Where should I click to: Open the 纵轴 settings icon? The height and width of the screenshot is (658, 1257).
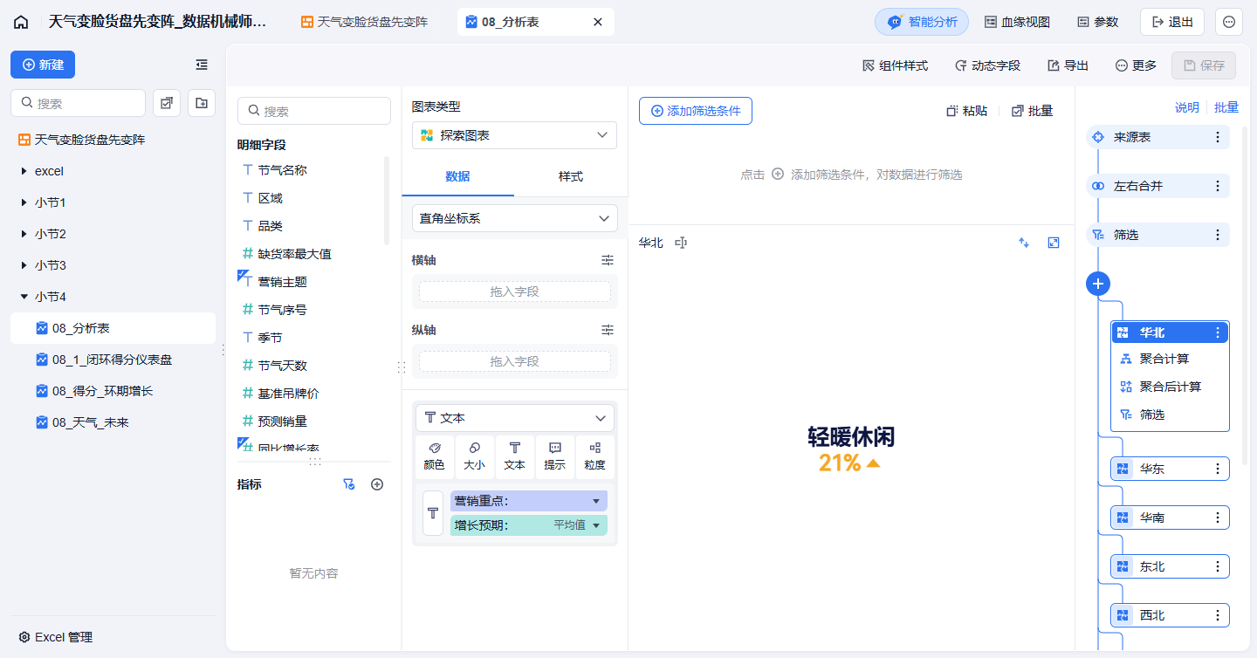click(608, 330)
